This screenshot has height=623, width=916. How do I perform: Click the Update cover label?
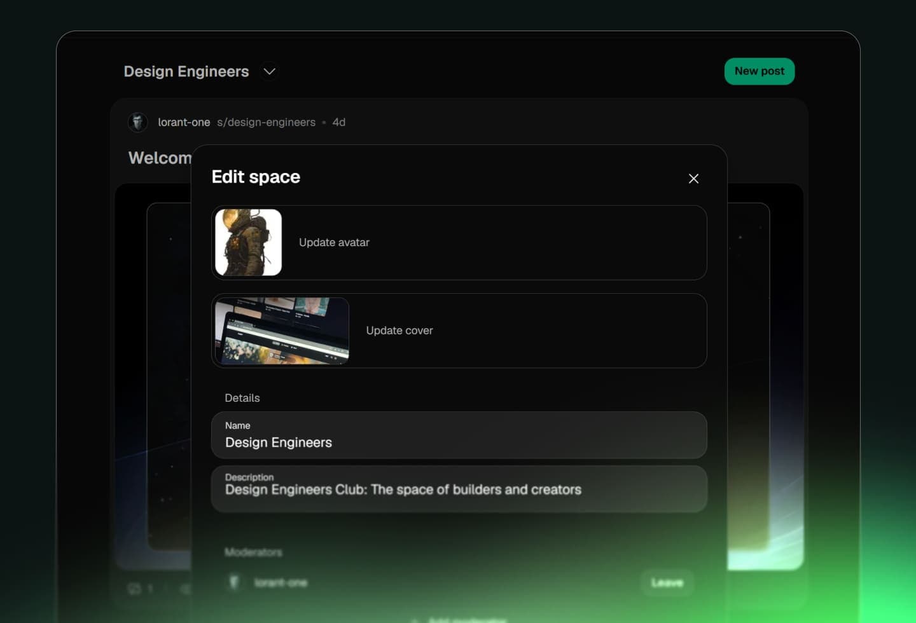click(x=399, y=331)
